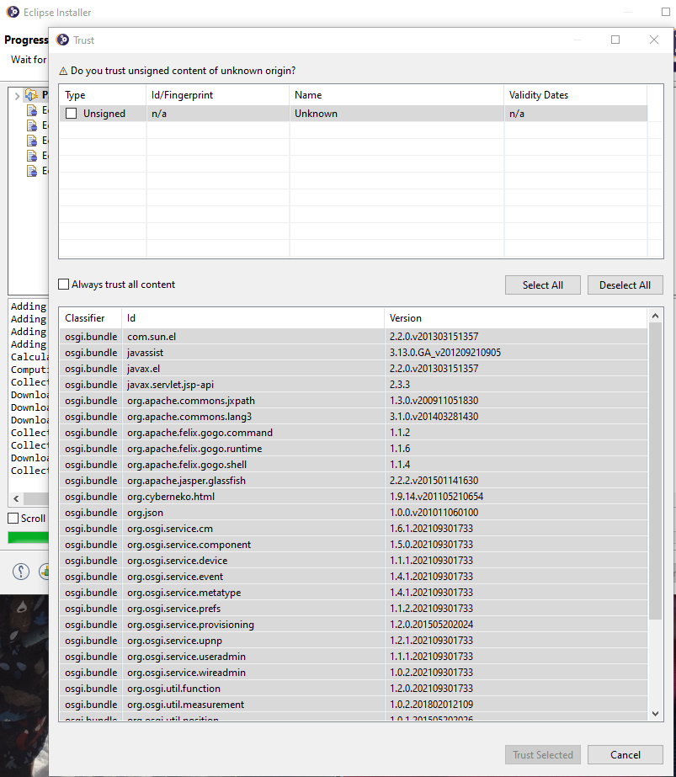Screen dimensions: 676x777
Task: Select org.apache.commons.lang3 row
Action: point(354,416)
